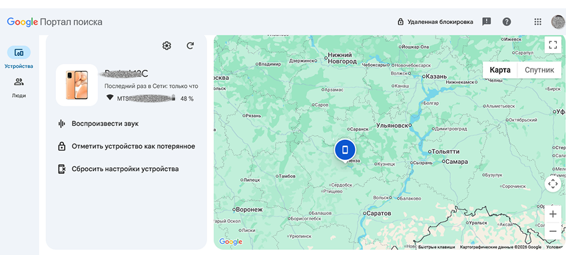
Task: Click Google logo on the map
Action: point(230,242)
